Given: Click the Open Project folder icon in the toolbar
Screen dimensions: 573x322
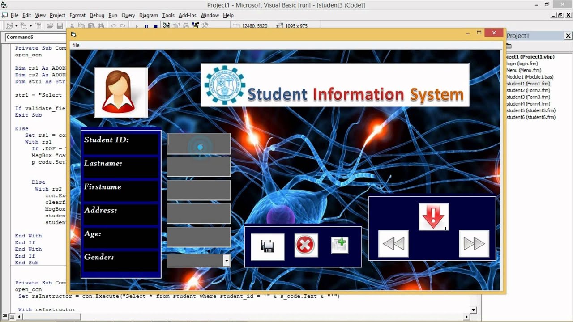Looking at the screenshot, I should click(50, 26).
